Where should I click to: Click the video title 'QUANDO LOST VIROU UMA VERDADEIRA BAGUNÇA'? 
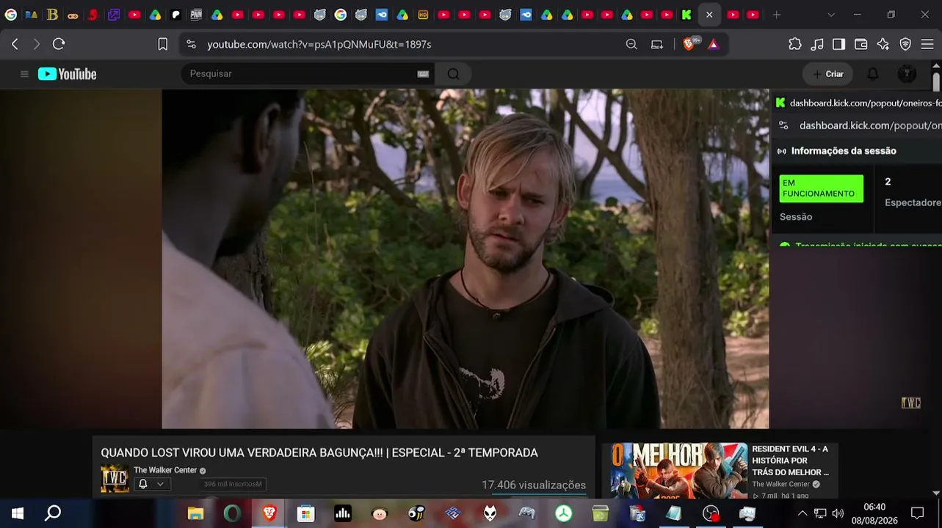point(319,453)
